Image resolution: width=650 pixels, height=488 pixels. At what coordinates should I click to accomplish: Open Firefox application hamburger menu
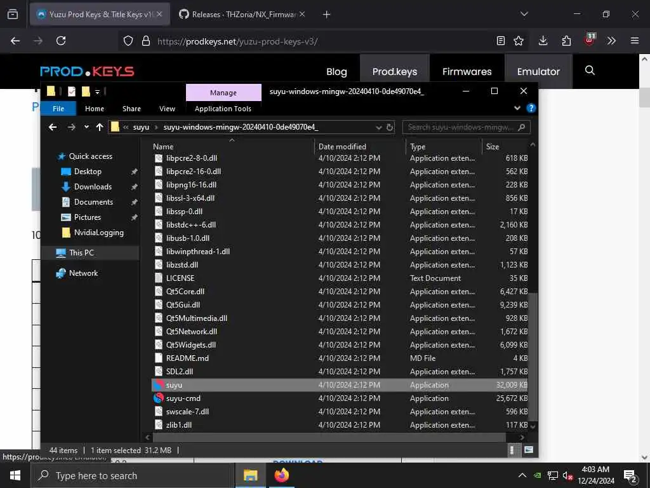coord(635,41)
